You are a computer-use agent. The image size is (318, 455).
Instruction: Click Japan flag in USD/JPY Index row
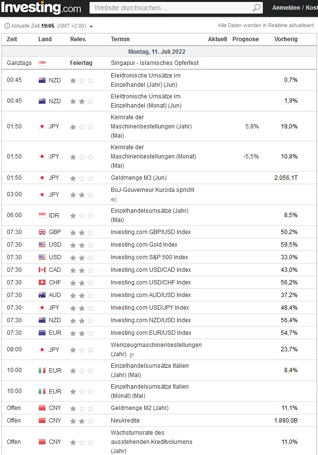click(x=42, y=308)
